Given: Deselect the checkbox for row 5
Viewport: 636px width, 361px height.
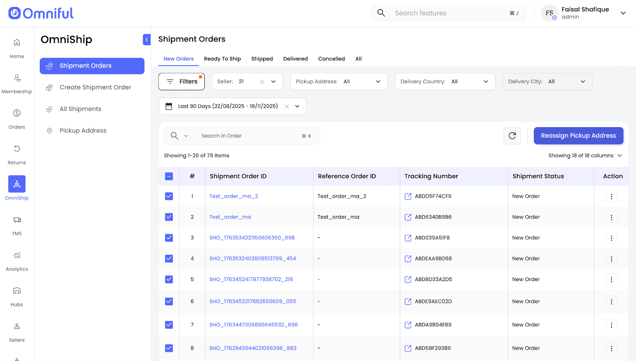Looking at the screenshot, I should tap(169, 279).
